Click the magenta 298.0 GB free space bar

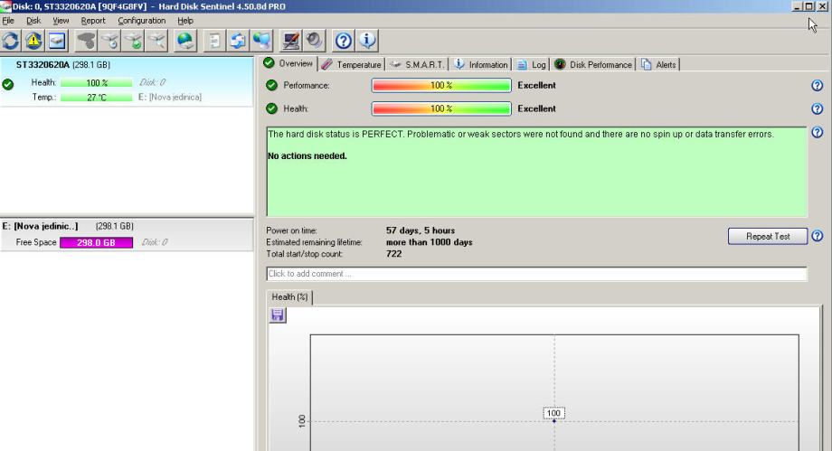point(96,242)
